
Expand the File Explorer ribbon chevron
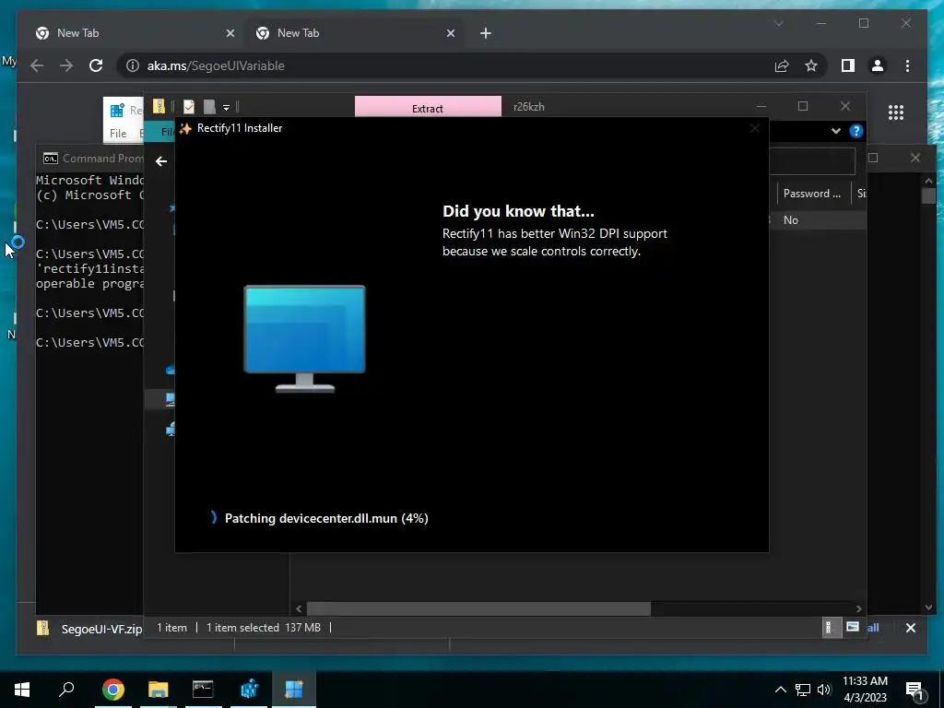[835, 131]
